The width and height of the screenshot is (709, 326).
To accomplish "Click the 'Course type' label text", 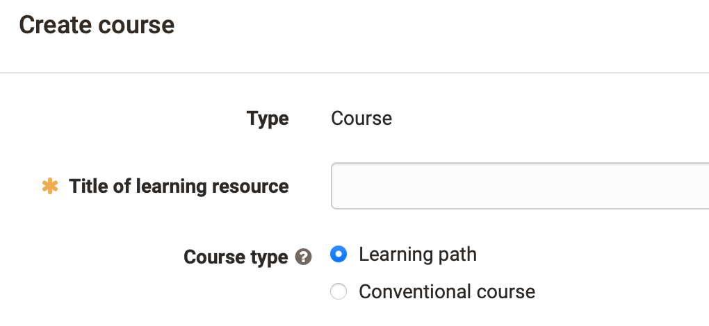I will [236, 257].
